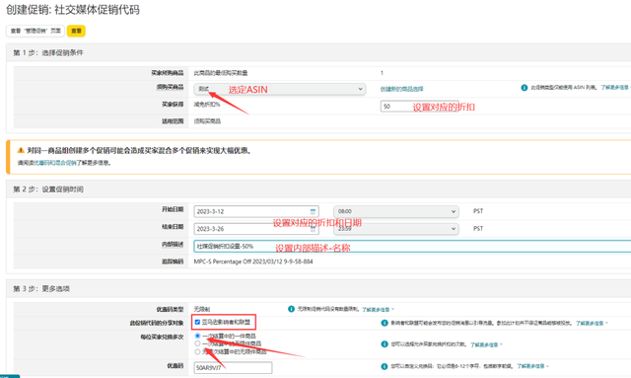The height and width of the screenshot is (378, 631).
Task: Select first redemption radio option
Action: pyautogui.click(x=197, y=336)
